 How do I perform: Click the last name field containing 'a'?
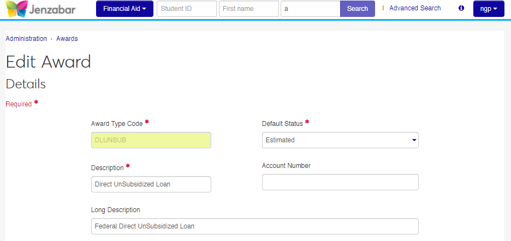click(311, 9)
